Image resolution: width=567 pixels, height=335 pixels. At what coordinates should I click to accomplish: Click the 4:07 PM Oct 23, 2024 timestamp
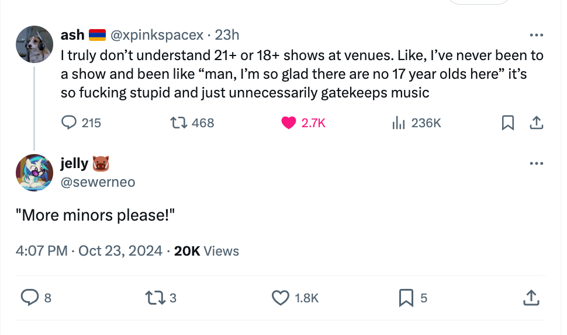click(x=89, y=251)
